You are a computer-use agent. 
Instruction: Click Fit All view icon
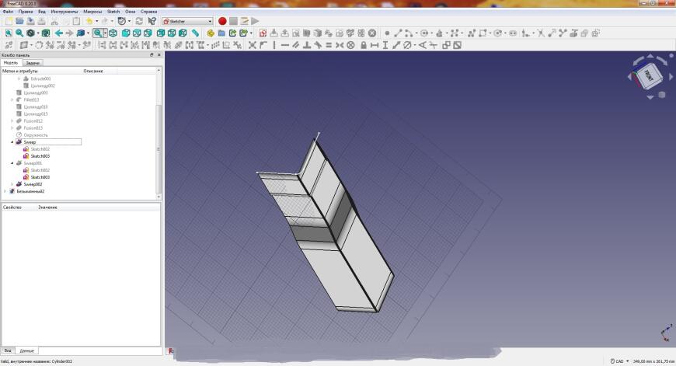click(x=9, y=33)
